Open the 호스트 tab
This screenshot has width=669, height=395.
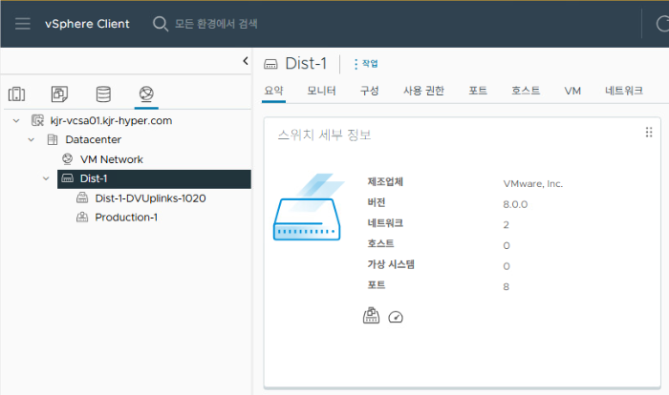coord(526,91)
